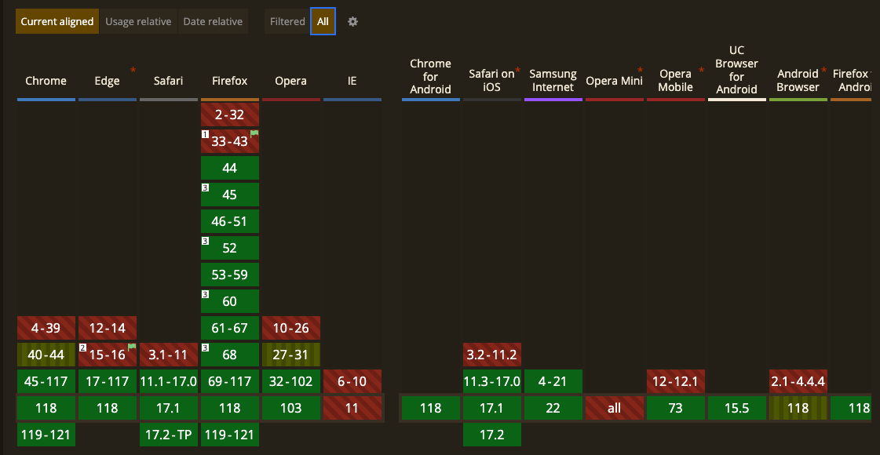
Task: Select Firefox versions 53-59 cell
Action: [x=229, y=275]
